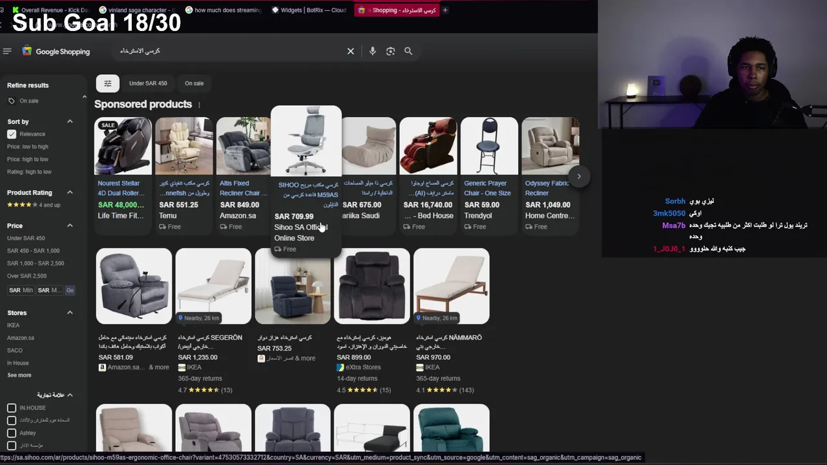
Task: Click the Sihoo SA Official Online Store name
Action: pos(300,232)
